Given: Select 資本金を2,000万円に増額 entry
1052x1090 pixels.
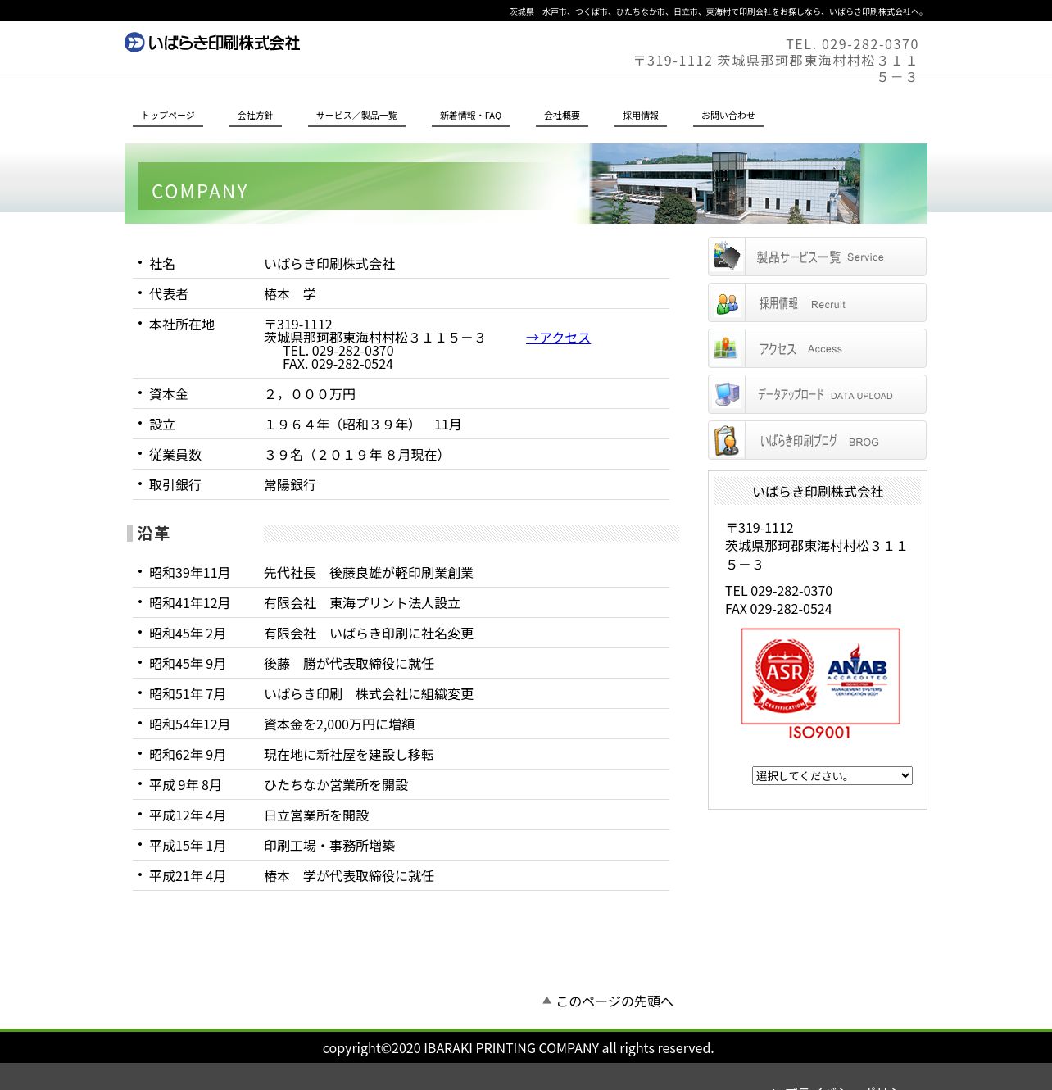Looking at the screenshot, I should click(x=339, y=724).
